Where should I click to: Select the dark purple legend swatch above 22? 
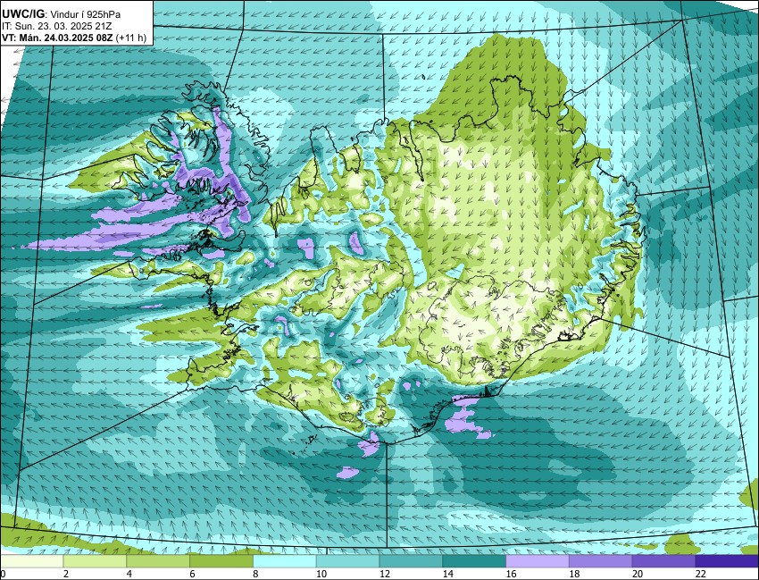727,561
